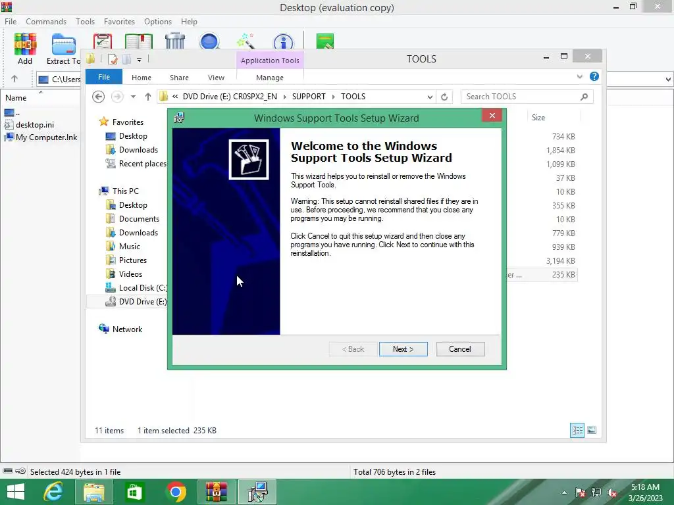674x505 pixels.
Task: Switch Explorer to details view icon
Action: click(x=577, y=430)
